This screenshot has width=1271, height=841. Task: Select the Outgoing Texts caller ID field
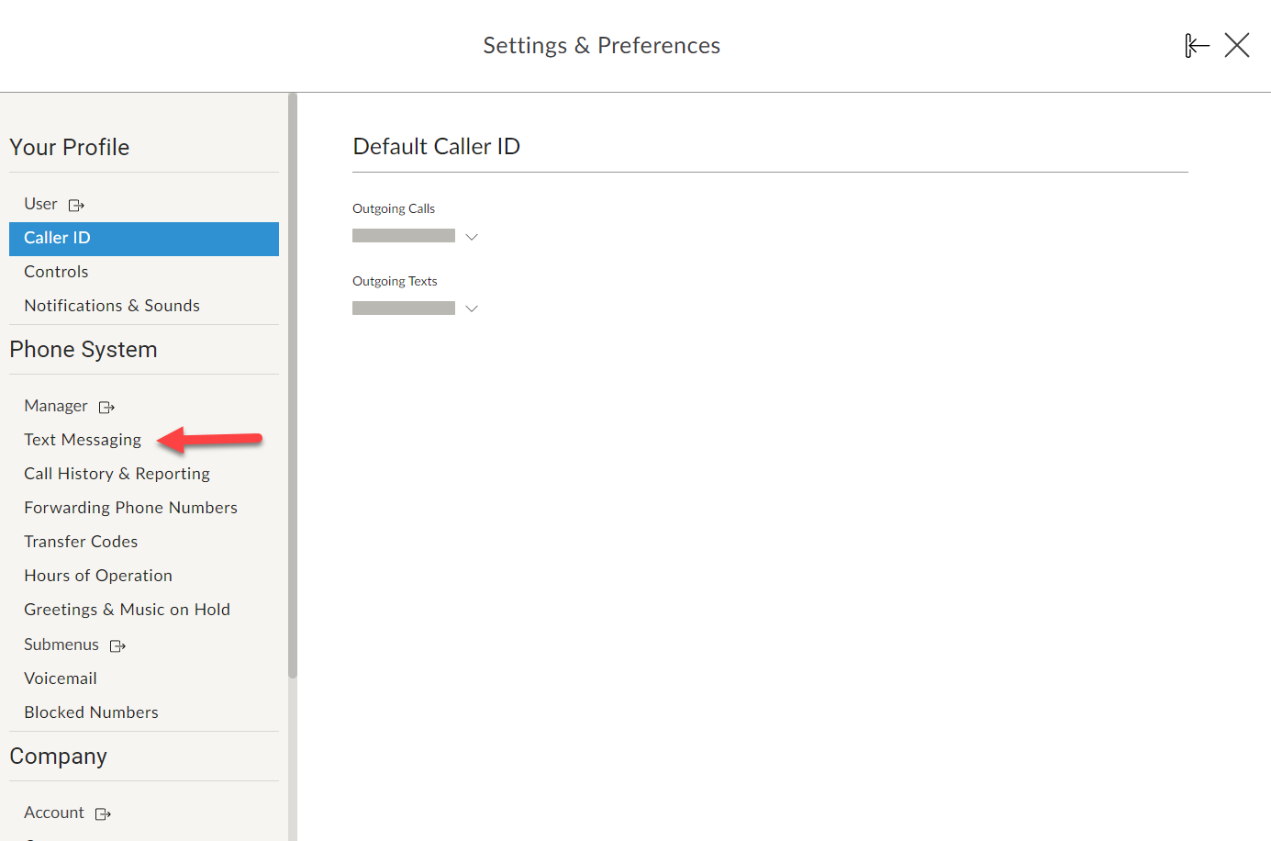404,308
